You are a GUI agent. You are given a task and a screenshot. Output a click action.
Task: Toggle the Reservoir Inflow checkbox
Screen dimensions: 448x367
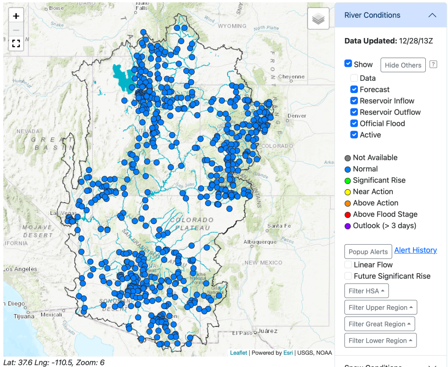pyautogui.click(x=354, y=101)
